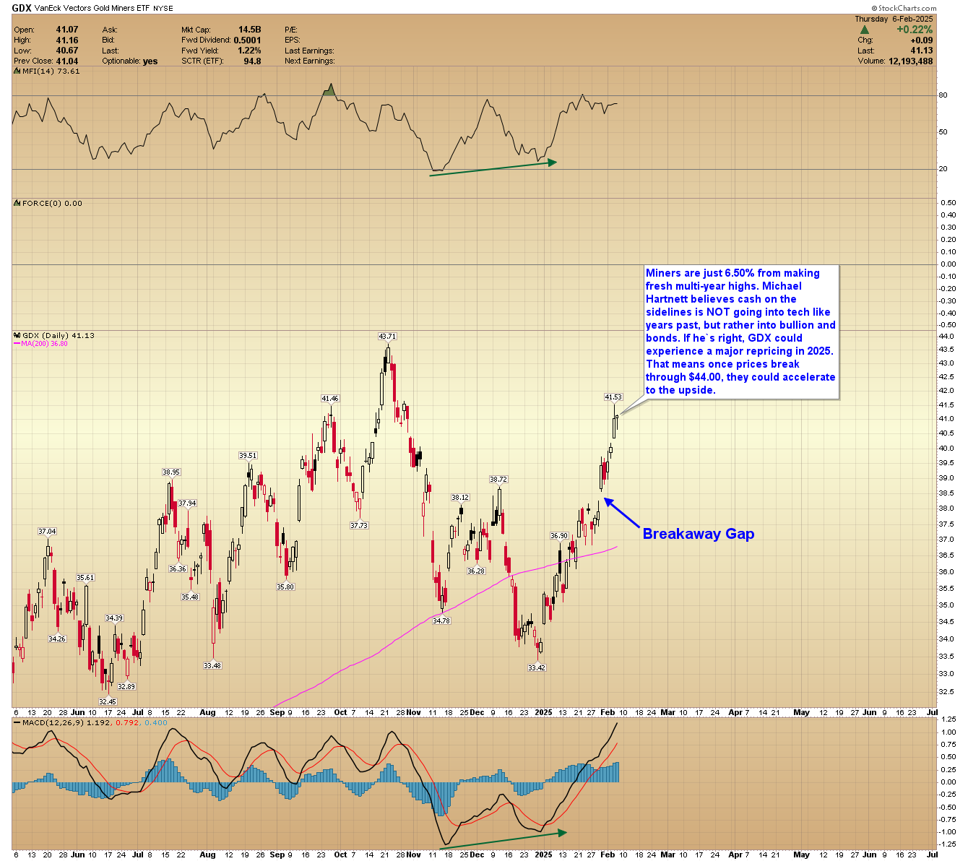968x861 pixels.
Task: Click the EPS: label
Action: click(293, 40)
